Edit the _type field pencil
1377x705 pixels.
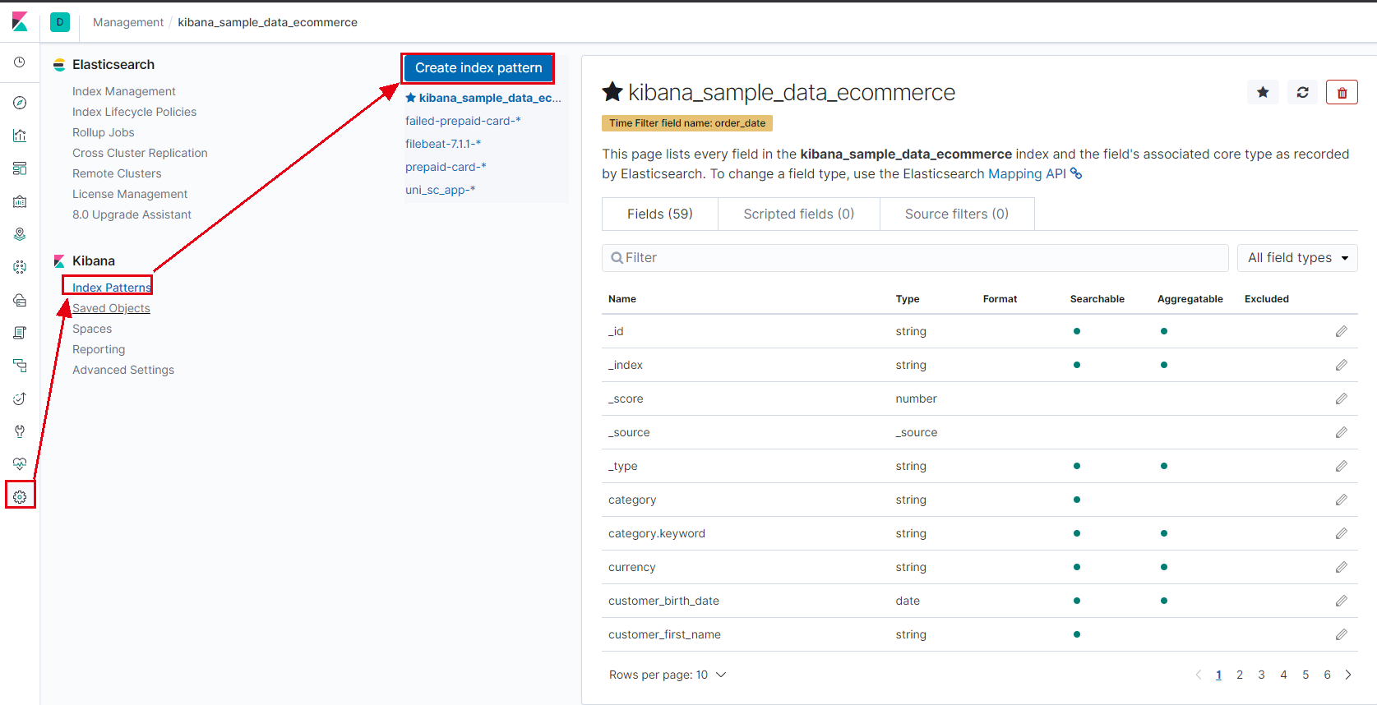click(1342, 466)
